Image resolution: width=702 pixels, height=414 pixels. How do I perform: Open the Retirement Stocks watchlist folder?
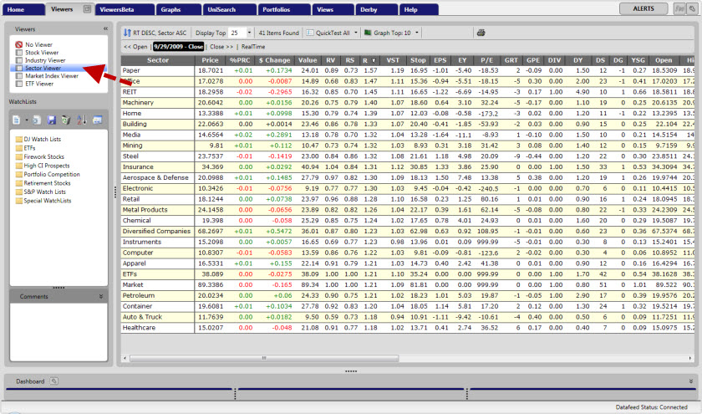pos(48,182)
